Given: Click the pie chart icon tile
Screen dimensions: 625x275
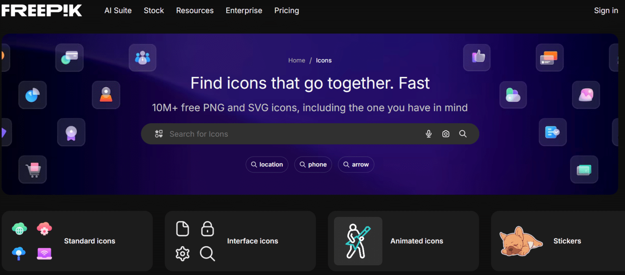Looking at the screenshot, I should (32, 95).
